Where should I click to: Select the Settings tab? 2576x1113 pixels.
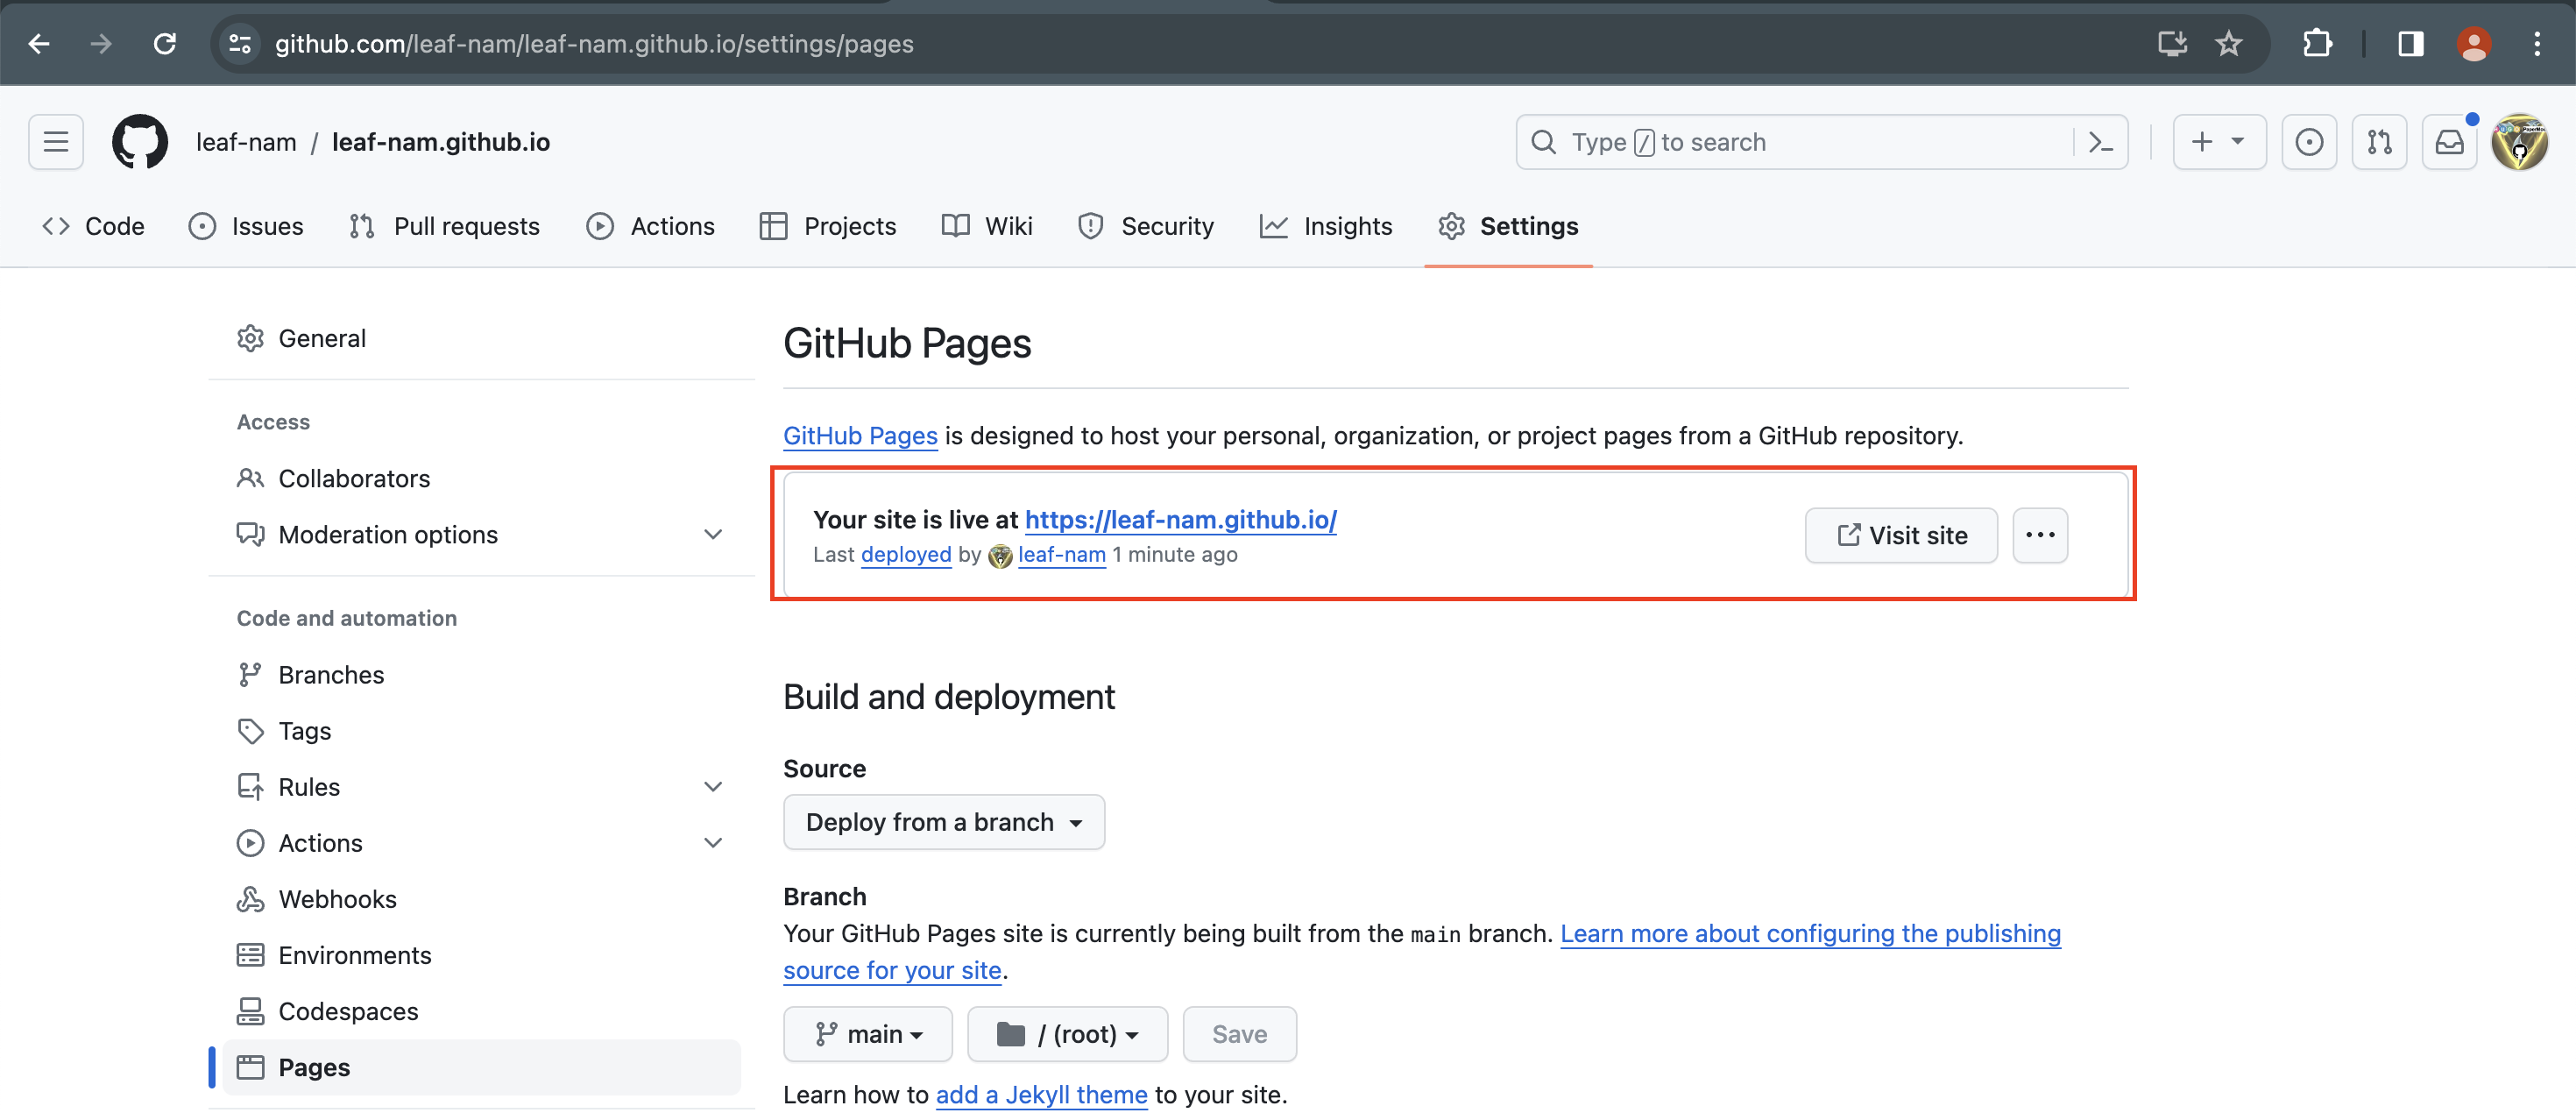[1508, 226]
